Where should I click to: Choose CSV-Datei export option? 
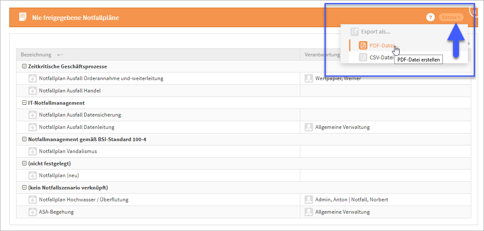[x=381, y=57]
